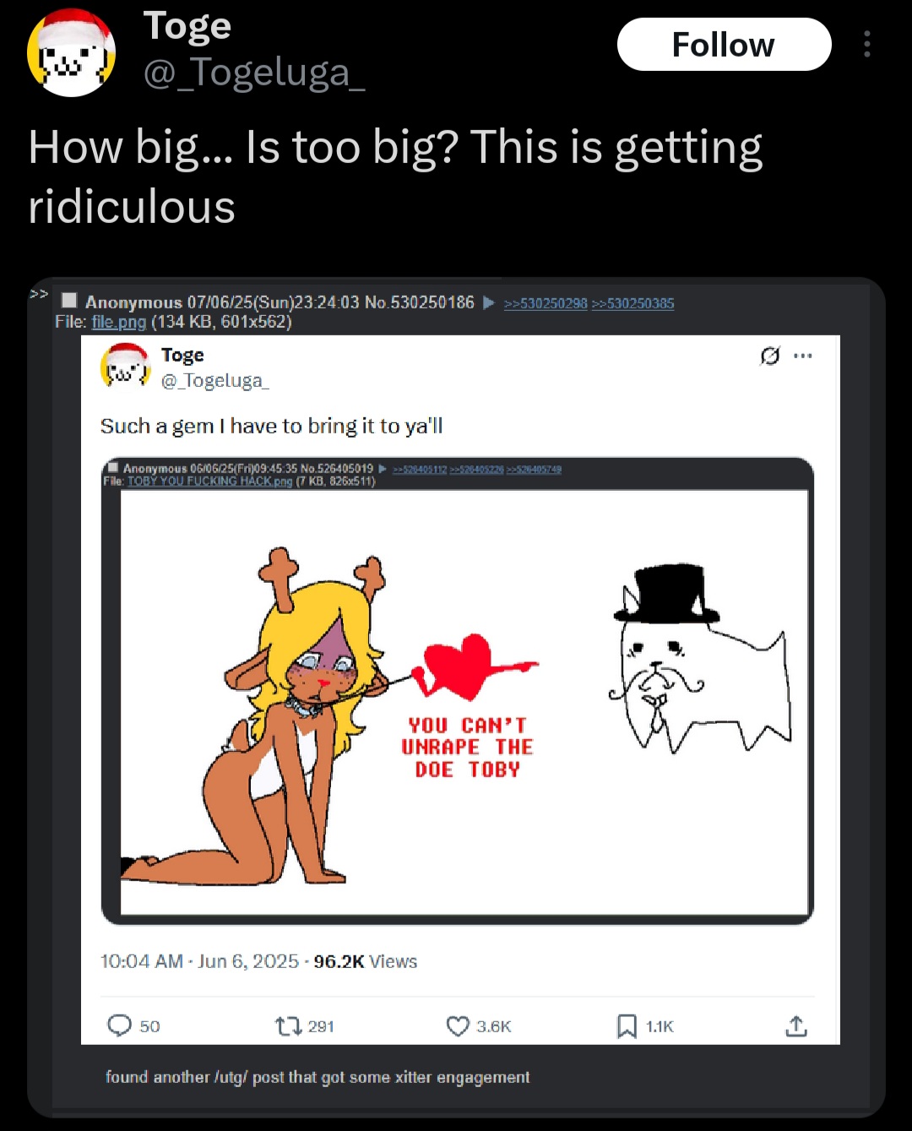Screen dimensions: 912x1131
Task: Follow the >>530250298 reply link
Action: [546, 303]
